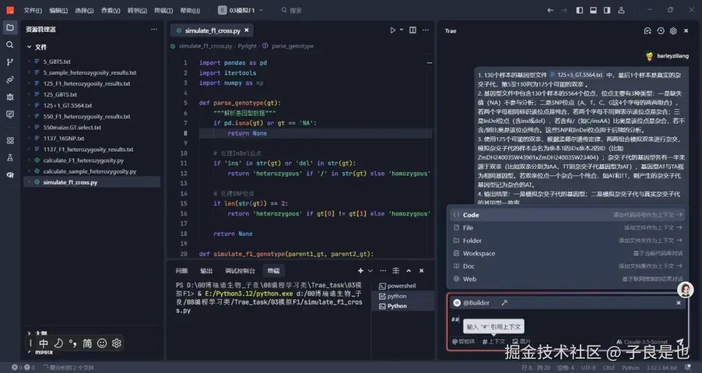Open the Search view in activity bar
702x373 pixels.
coord(10,45)
